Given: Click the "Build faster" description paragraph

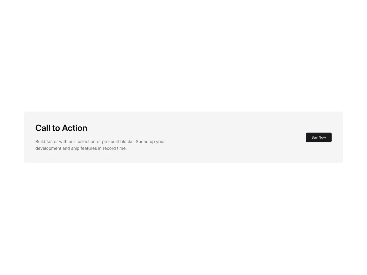Looking at the screenshot, I should [100, 145].
